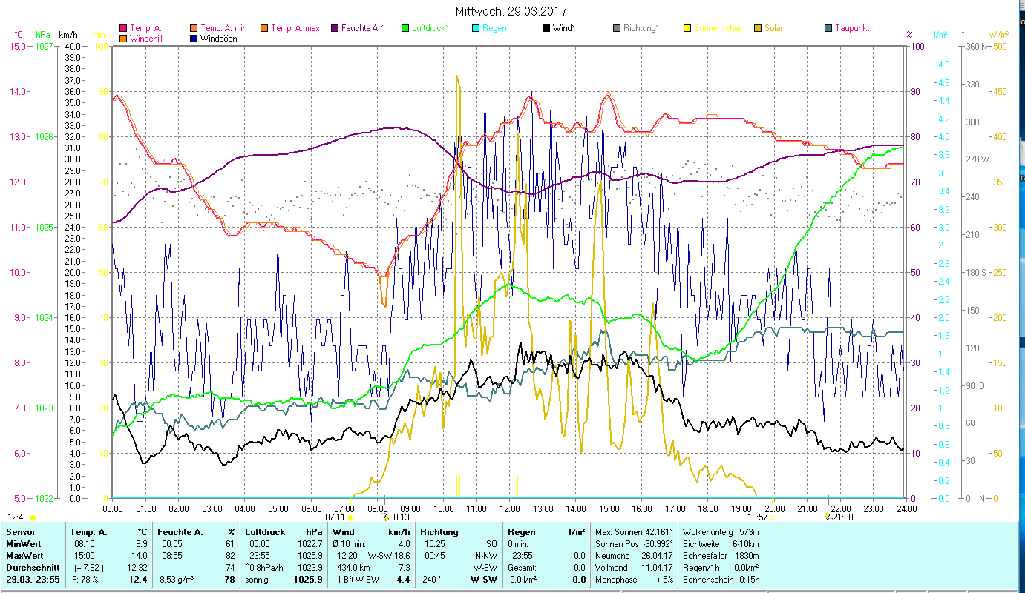Click the purple Feuchte A.* legend swatch

click(335, 29)
